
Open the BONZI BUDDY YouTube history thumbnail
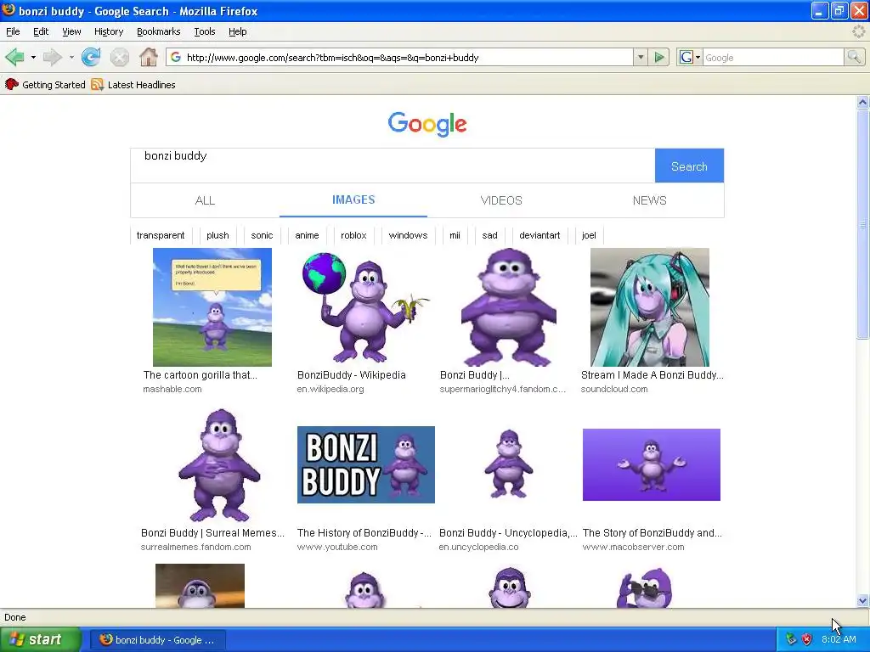pos(366,464)
